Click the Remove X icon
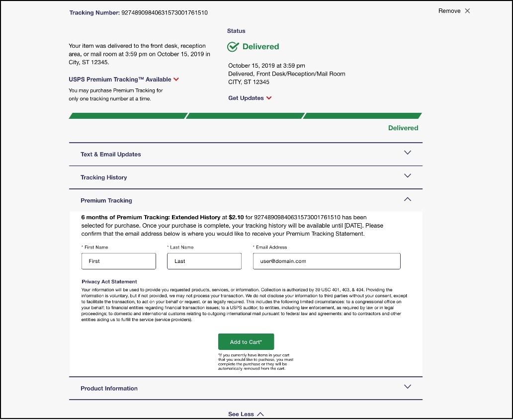The width and height of the screenshot is (513, 420). tap(468, 11)
